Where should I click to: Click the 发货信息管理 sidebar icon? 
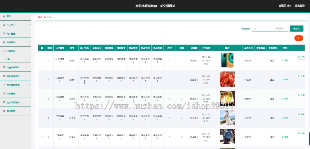tap(4, 67)
